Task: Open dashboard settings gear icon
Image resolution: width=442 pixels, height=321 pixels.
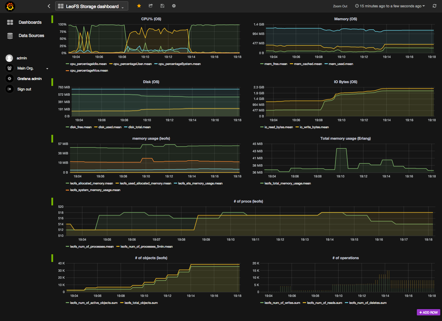Action: 174,6
